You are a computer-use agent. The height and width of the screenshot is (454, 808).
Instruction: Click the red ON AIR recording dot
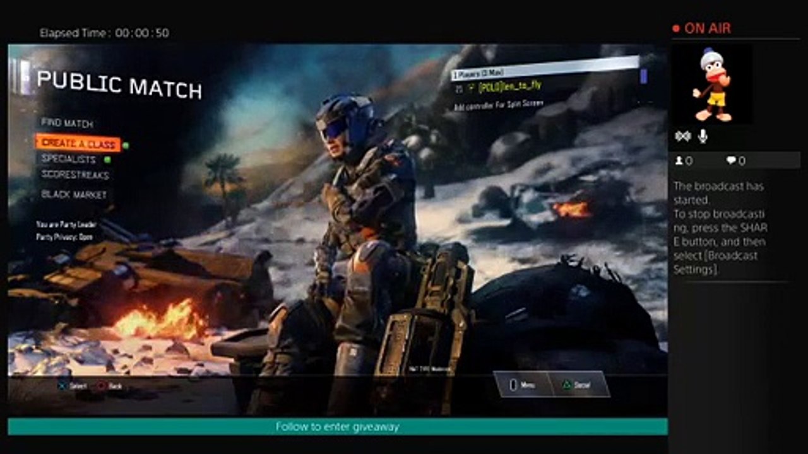[x=676, y=28]
